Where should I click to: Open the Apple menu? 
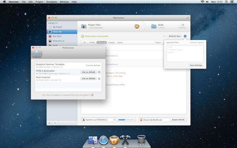point(4,2)
